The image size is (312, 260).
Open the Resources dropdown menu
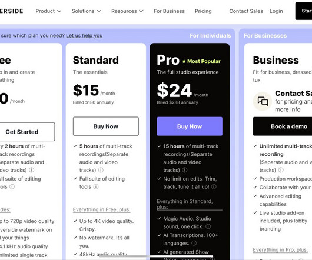[127, 11]
